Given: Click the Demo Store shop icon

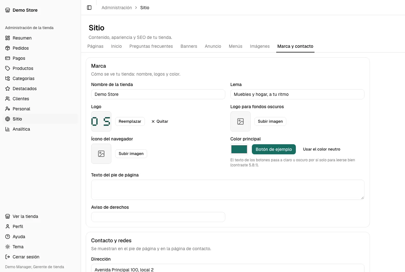Looking at the screenshot, I should click(x=8, y=10).
